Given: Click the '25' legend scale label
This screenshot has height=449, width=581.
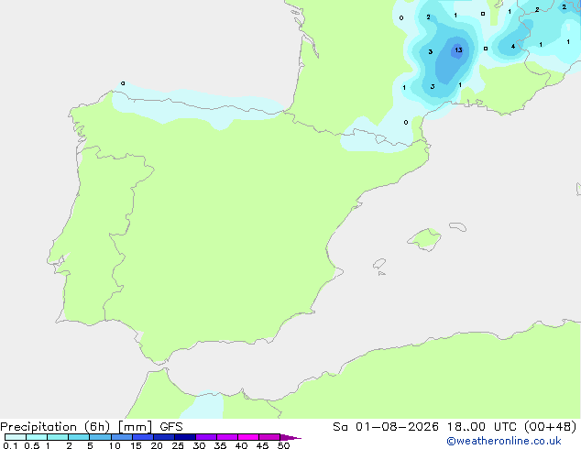Looking at the screenshot, I should (x=178, y=445).
